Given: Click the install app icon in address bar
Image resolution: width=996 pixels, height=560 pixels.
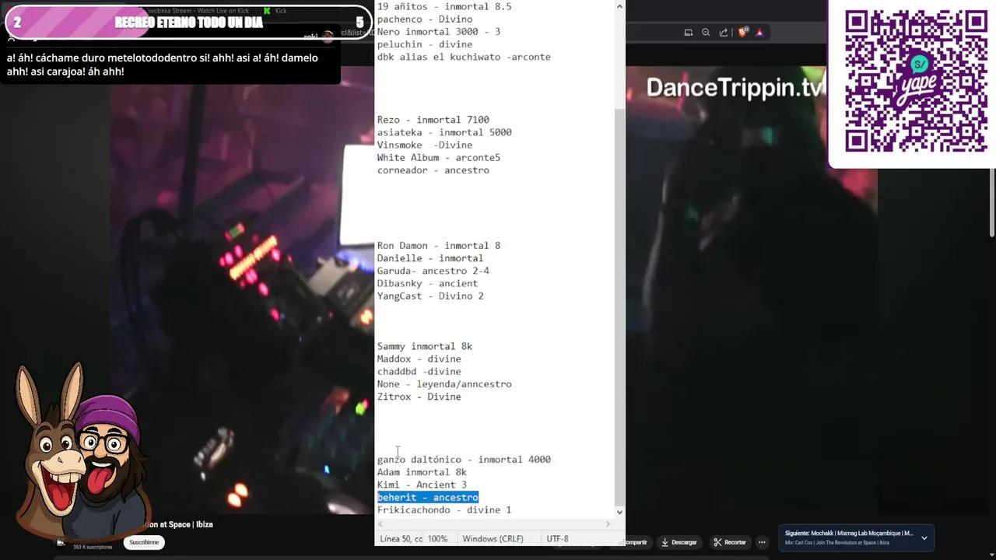Looking at the screenshot, I should (689, 33).
